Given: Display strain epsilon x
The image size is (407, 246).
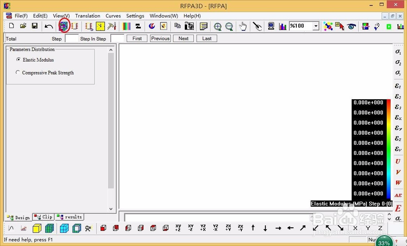Looking at the screenshot, I should point(398,118).
